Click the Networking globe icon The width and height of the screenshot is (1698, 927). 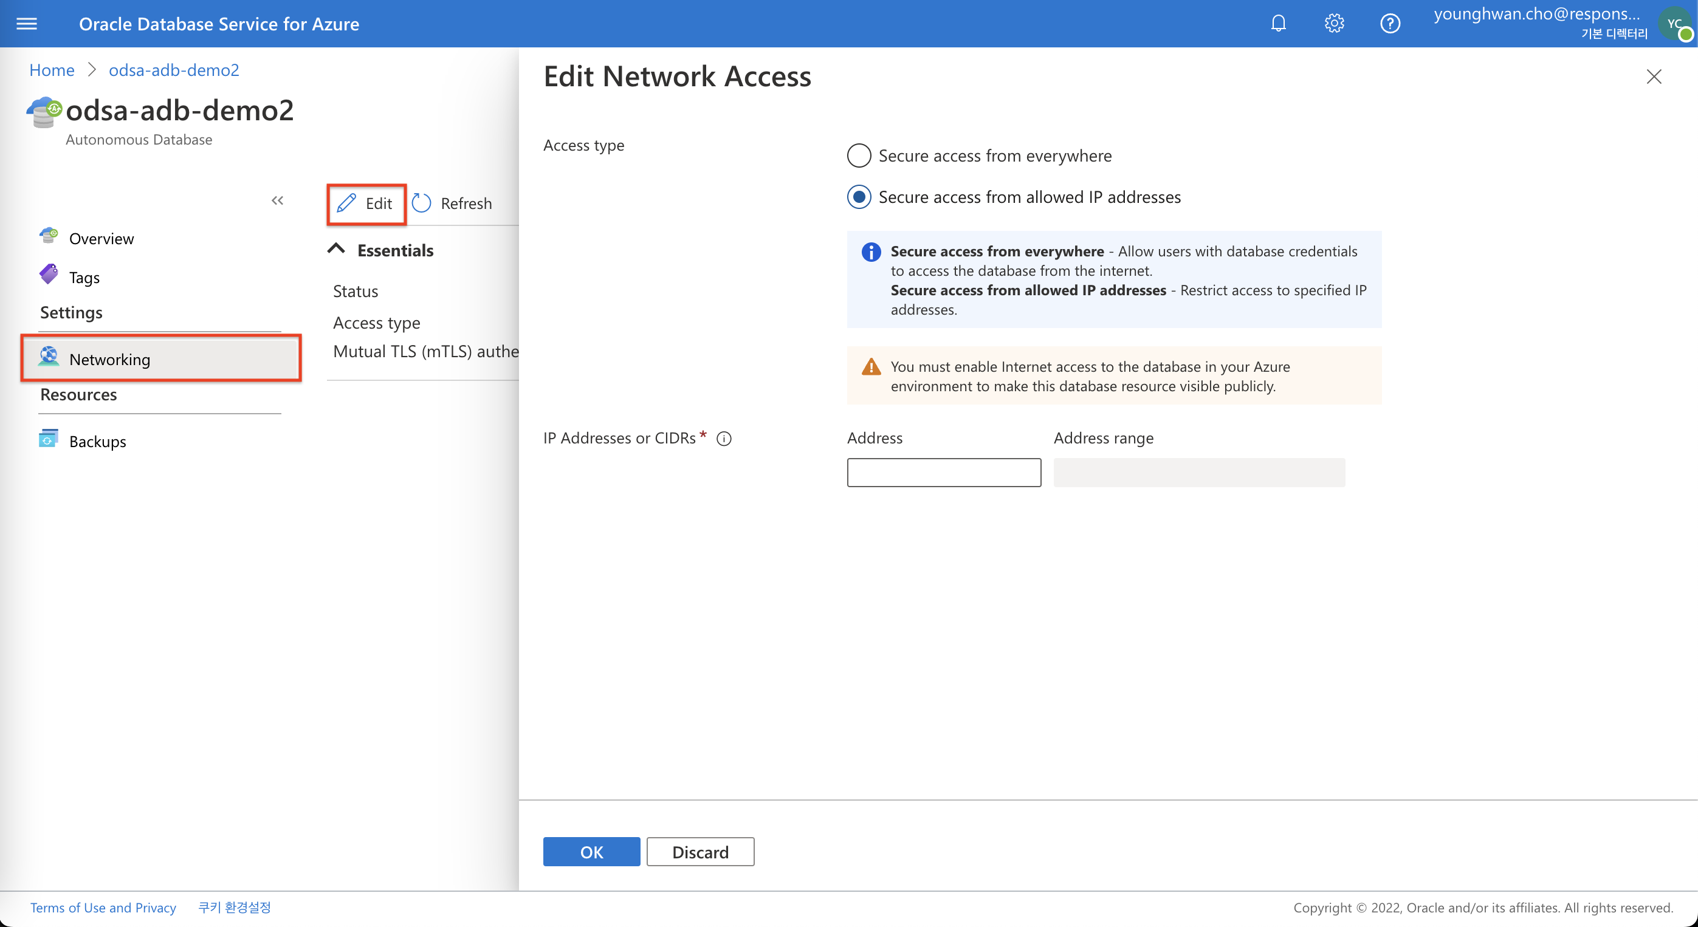pos(49,357)
